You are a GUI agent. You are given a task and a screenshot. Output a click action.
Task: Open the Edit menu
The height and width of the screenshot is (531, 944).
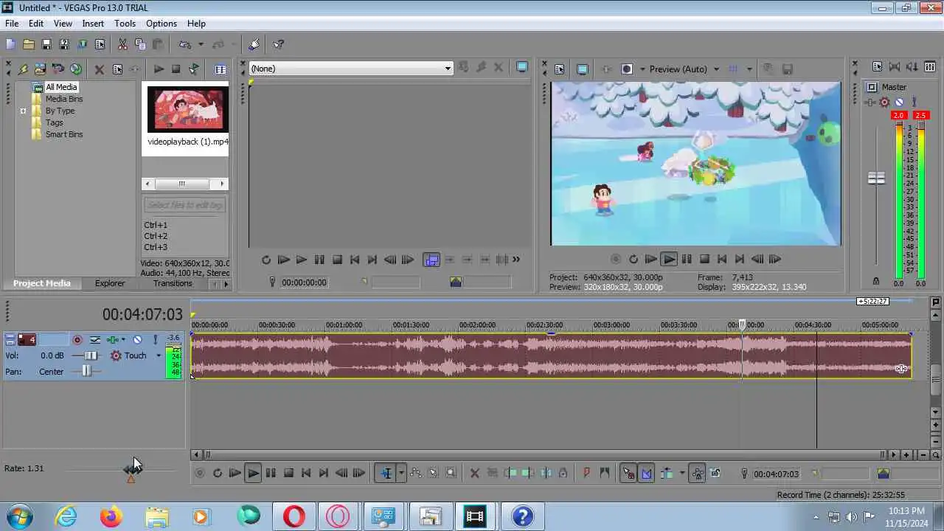pyautogui.click(x=36, y=24)
